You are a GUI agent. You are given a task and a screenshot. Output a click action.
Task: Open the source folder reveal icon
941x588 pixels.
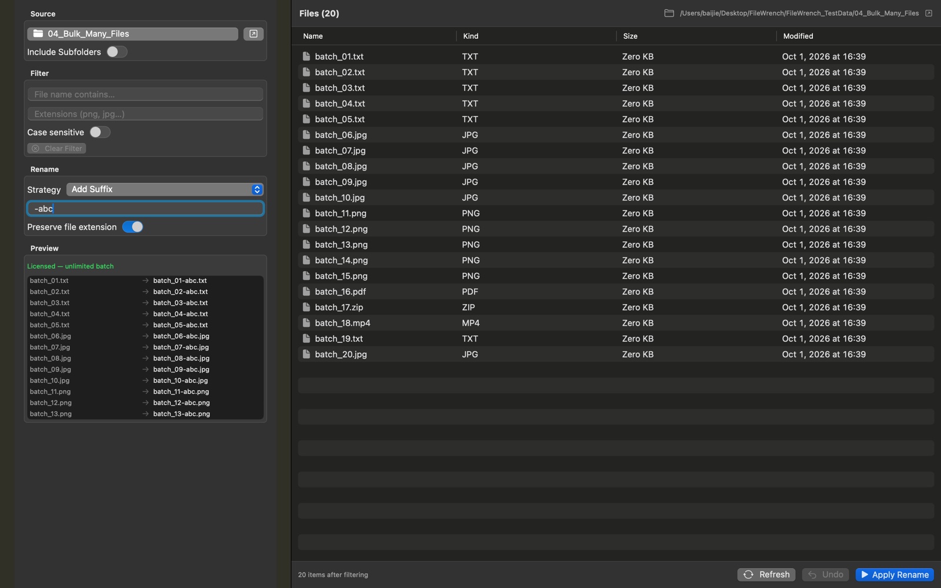253,34
